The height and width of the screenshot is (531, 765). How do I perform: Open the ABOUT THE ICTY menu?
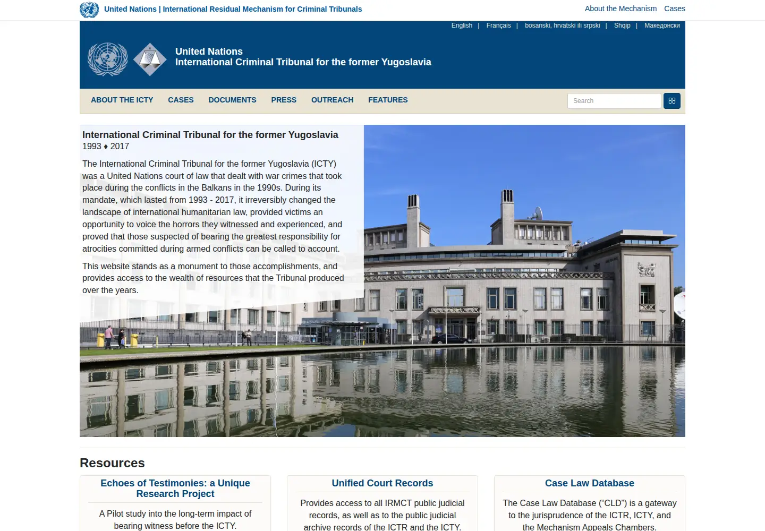pos(122,100)
